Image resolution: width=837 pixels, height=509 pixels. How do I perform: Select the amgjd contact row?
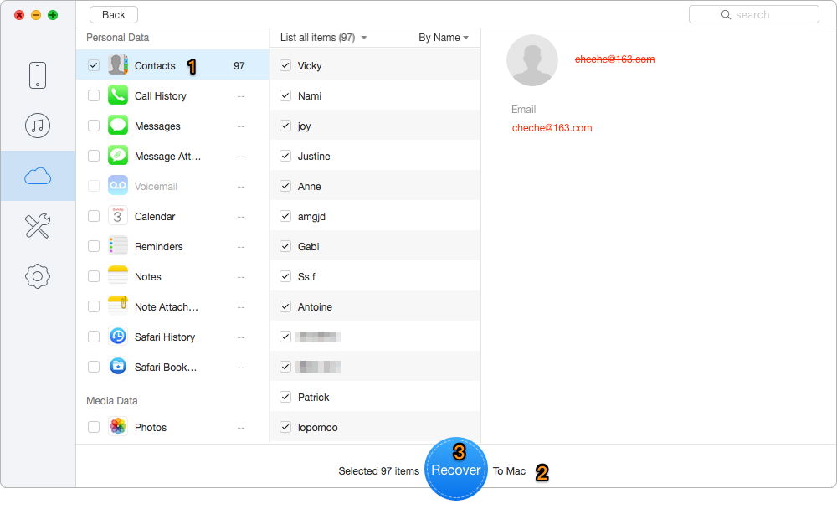[375, 216]
